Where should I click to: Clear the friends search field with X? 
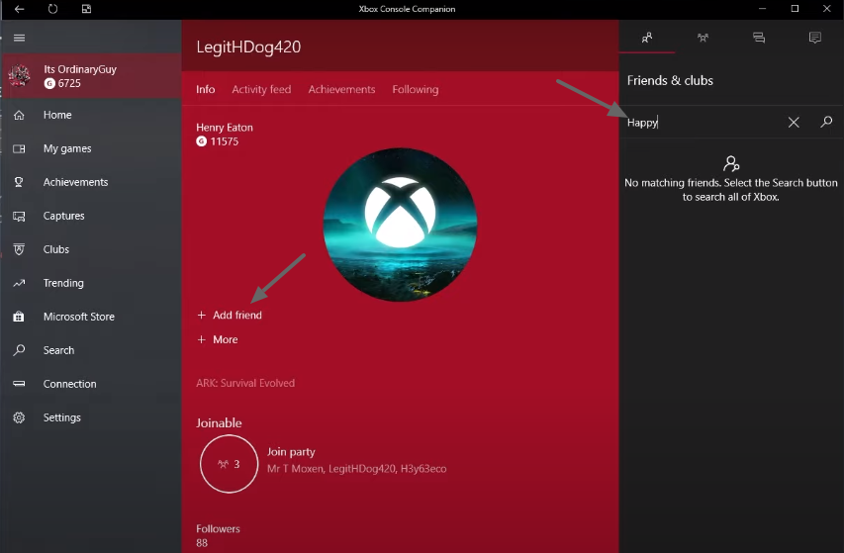coord(794,123)
